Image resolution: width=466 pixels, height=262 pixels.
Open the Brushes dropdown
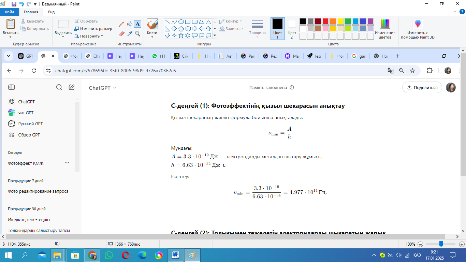(152, 37)
